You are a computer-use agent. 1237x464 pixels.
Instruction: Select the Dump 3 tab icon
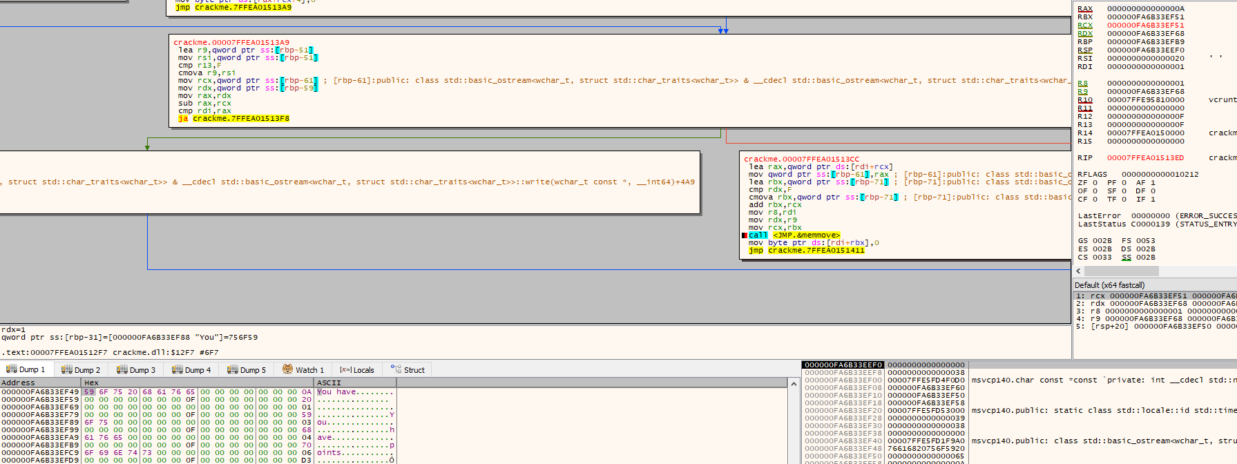pyautogui.click(x=122, y=369)
